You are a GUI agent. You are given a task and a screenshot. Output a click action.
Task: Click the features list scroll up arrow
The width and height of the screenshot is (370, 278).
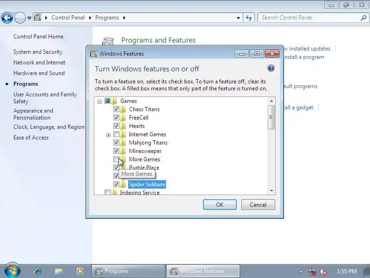pos(271,101)
